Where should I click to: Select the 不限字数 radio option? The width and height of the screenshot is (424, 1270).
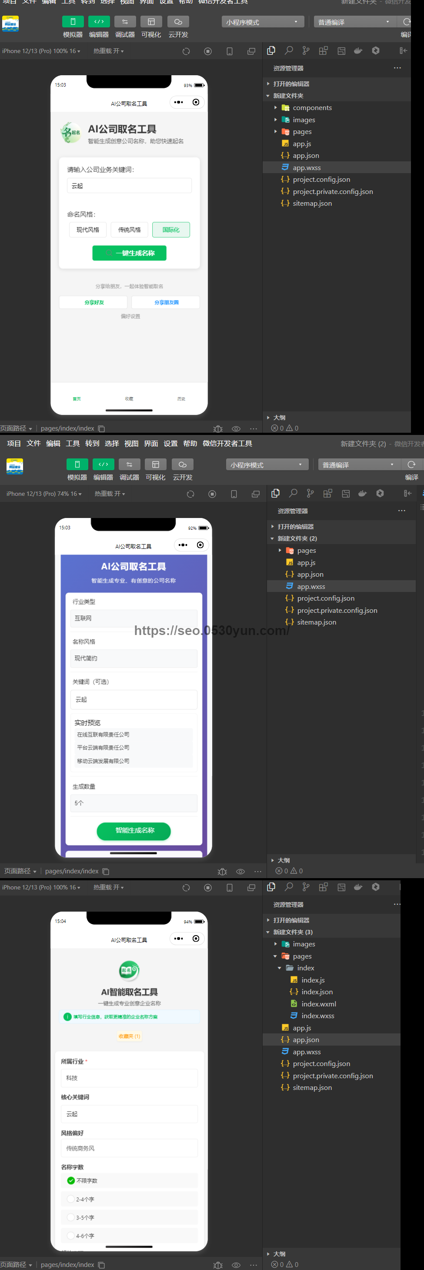click(x=71, y=1180)
